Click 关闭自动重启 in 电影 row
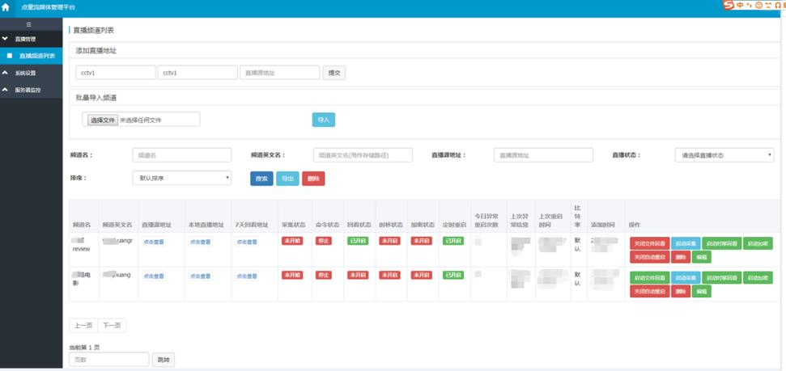The width and height of the screenshot is (786, 371). [650, 291]
